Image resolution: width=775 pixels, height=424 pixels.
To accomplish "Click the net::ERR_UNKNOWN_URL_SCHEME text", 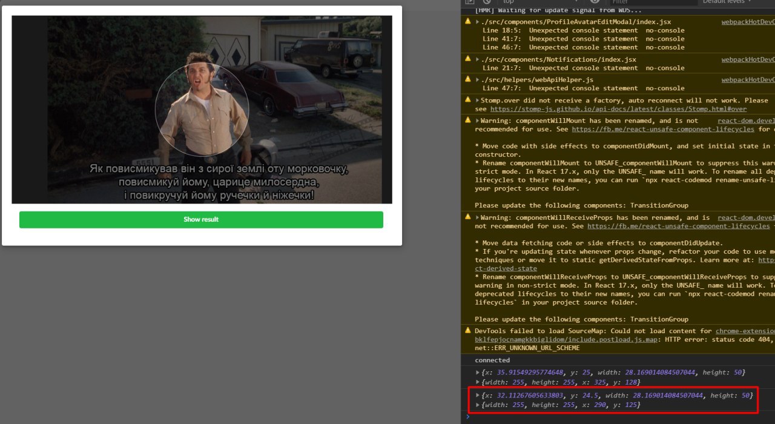I will 527,348.
